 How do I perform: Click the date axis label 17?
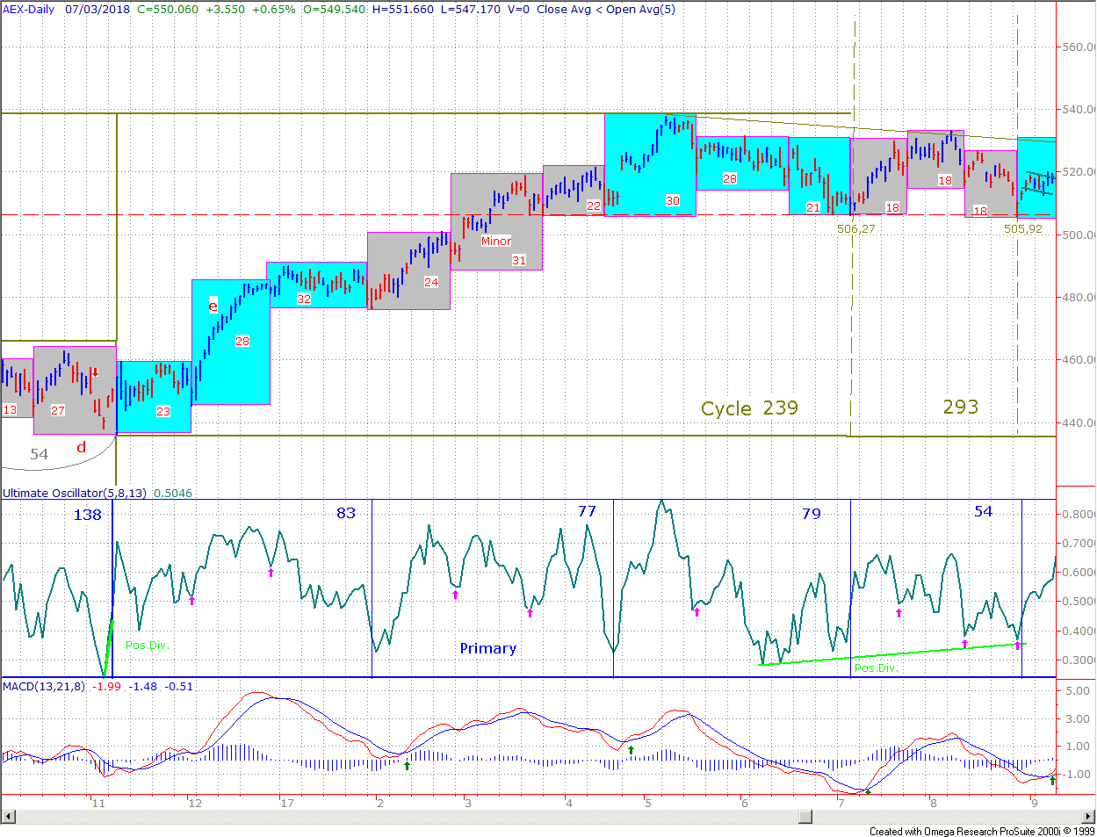pos(286,803)
